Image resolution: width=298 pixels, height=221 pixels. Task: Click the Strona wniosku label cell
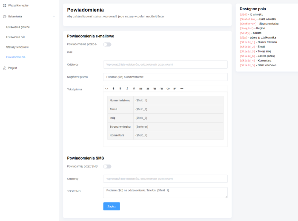[120, 127]
